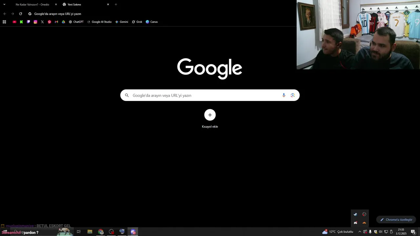This screenshot has height=236, width=420.
Task: Reload the current page
Action: 20,14
